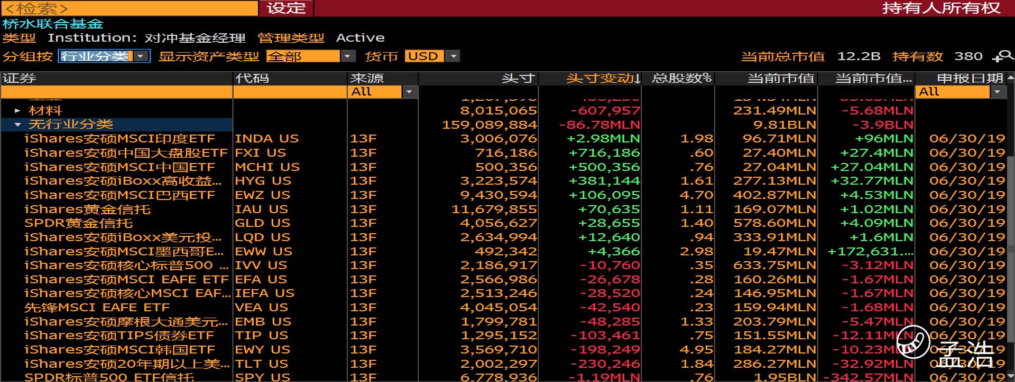This screenshot has height=382, width=1015.
Task: Expand the 材料 sector group
Action: click(17, 111)
